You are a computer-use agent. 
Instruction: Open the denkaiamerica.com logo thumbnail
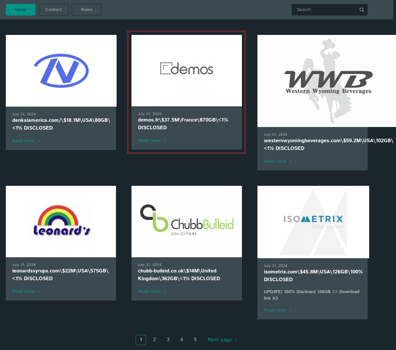(61, 71)
